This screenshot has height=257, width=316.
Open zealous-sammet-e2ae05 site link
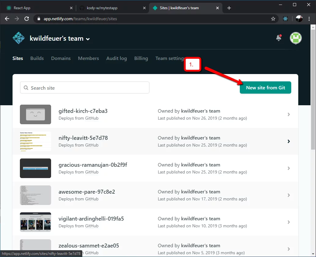point(89,245)
